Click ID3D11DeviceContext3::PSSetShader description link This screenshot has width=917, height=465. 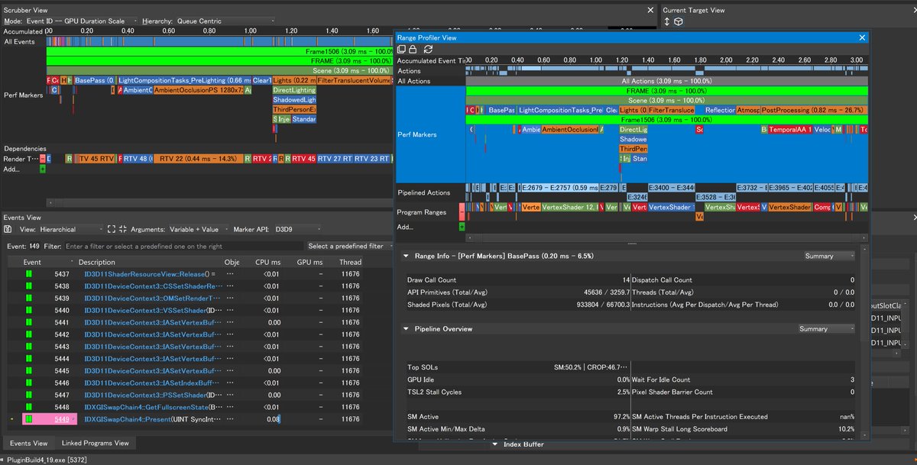145,395
